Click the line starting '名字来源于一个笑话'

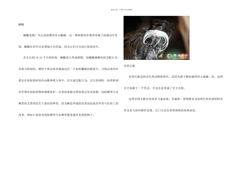(x=155, y=88)
